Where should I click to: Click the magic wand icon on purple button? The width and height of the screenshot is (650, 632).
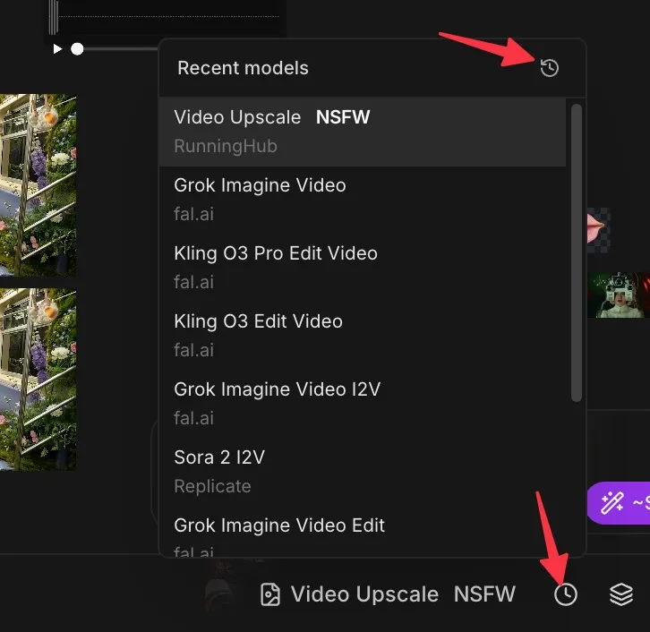coord(612,502)
